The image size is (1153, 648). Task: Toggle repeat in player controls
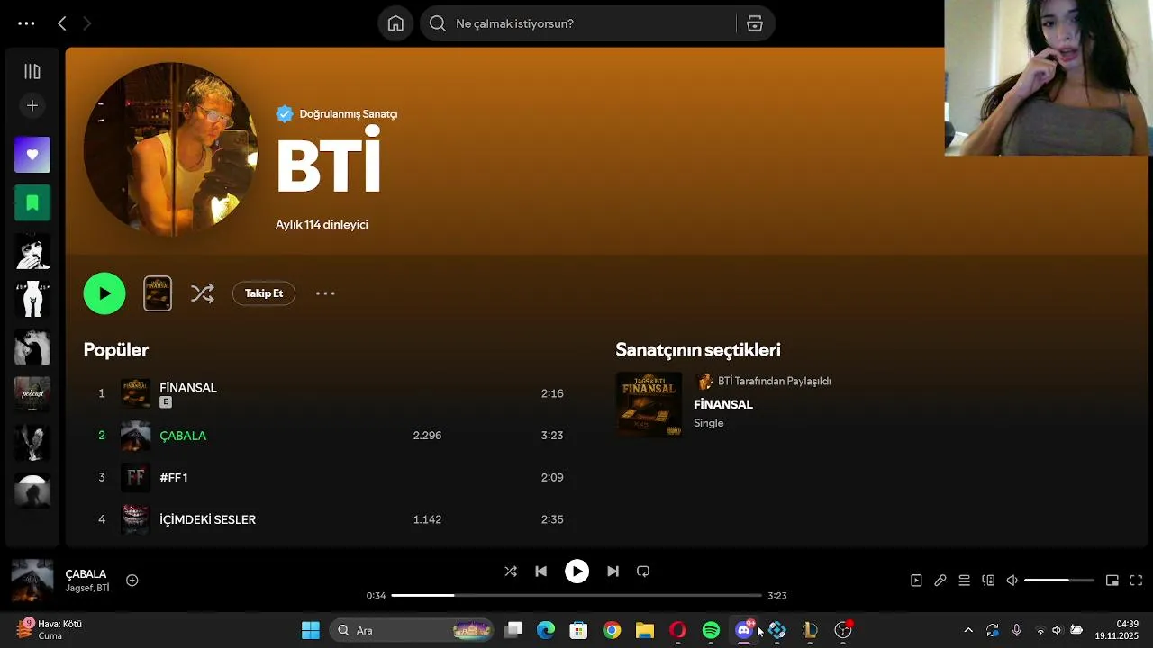pos(643,571)
